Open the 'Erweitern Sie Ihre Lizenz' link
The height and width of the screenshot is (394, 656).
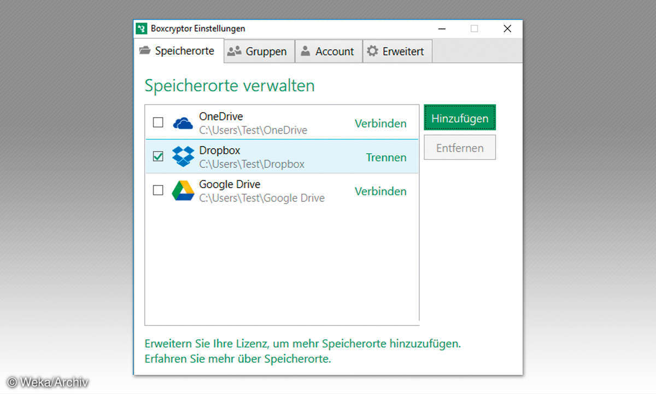[303, 344]
